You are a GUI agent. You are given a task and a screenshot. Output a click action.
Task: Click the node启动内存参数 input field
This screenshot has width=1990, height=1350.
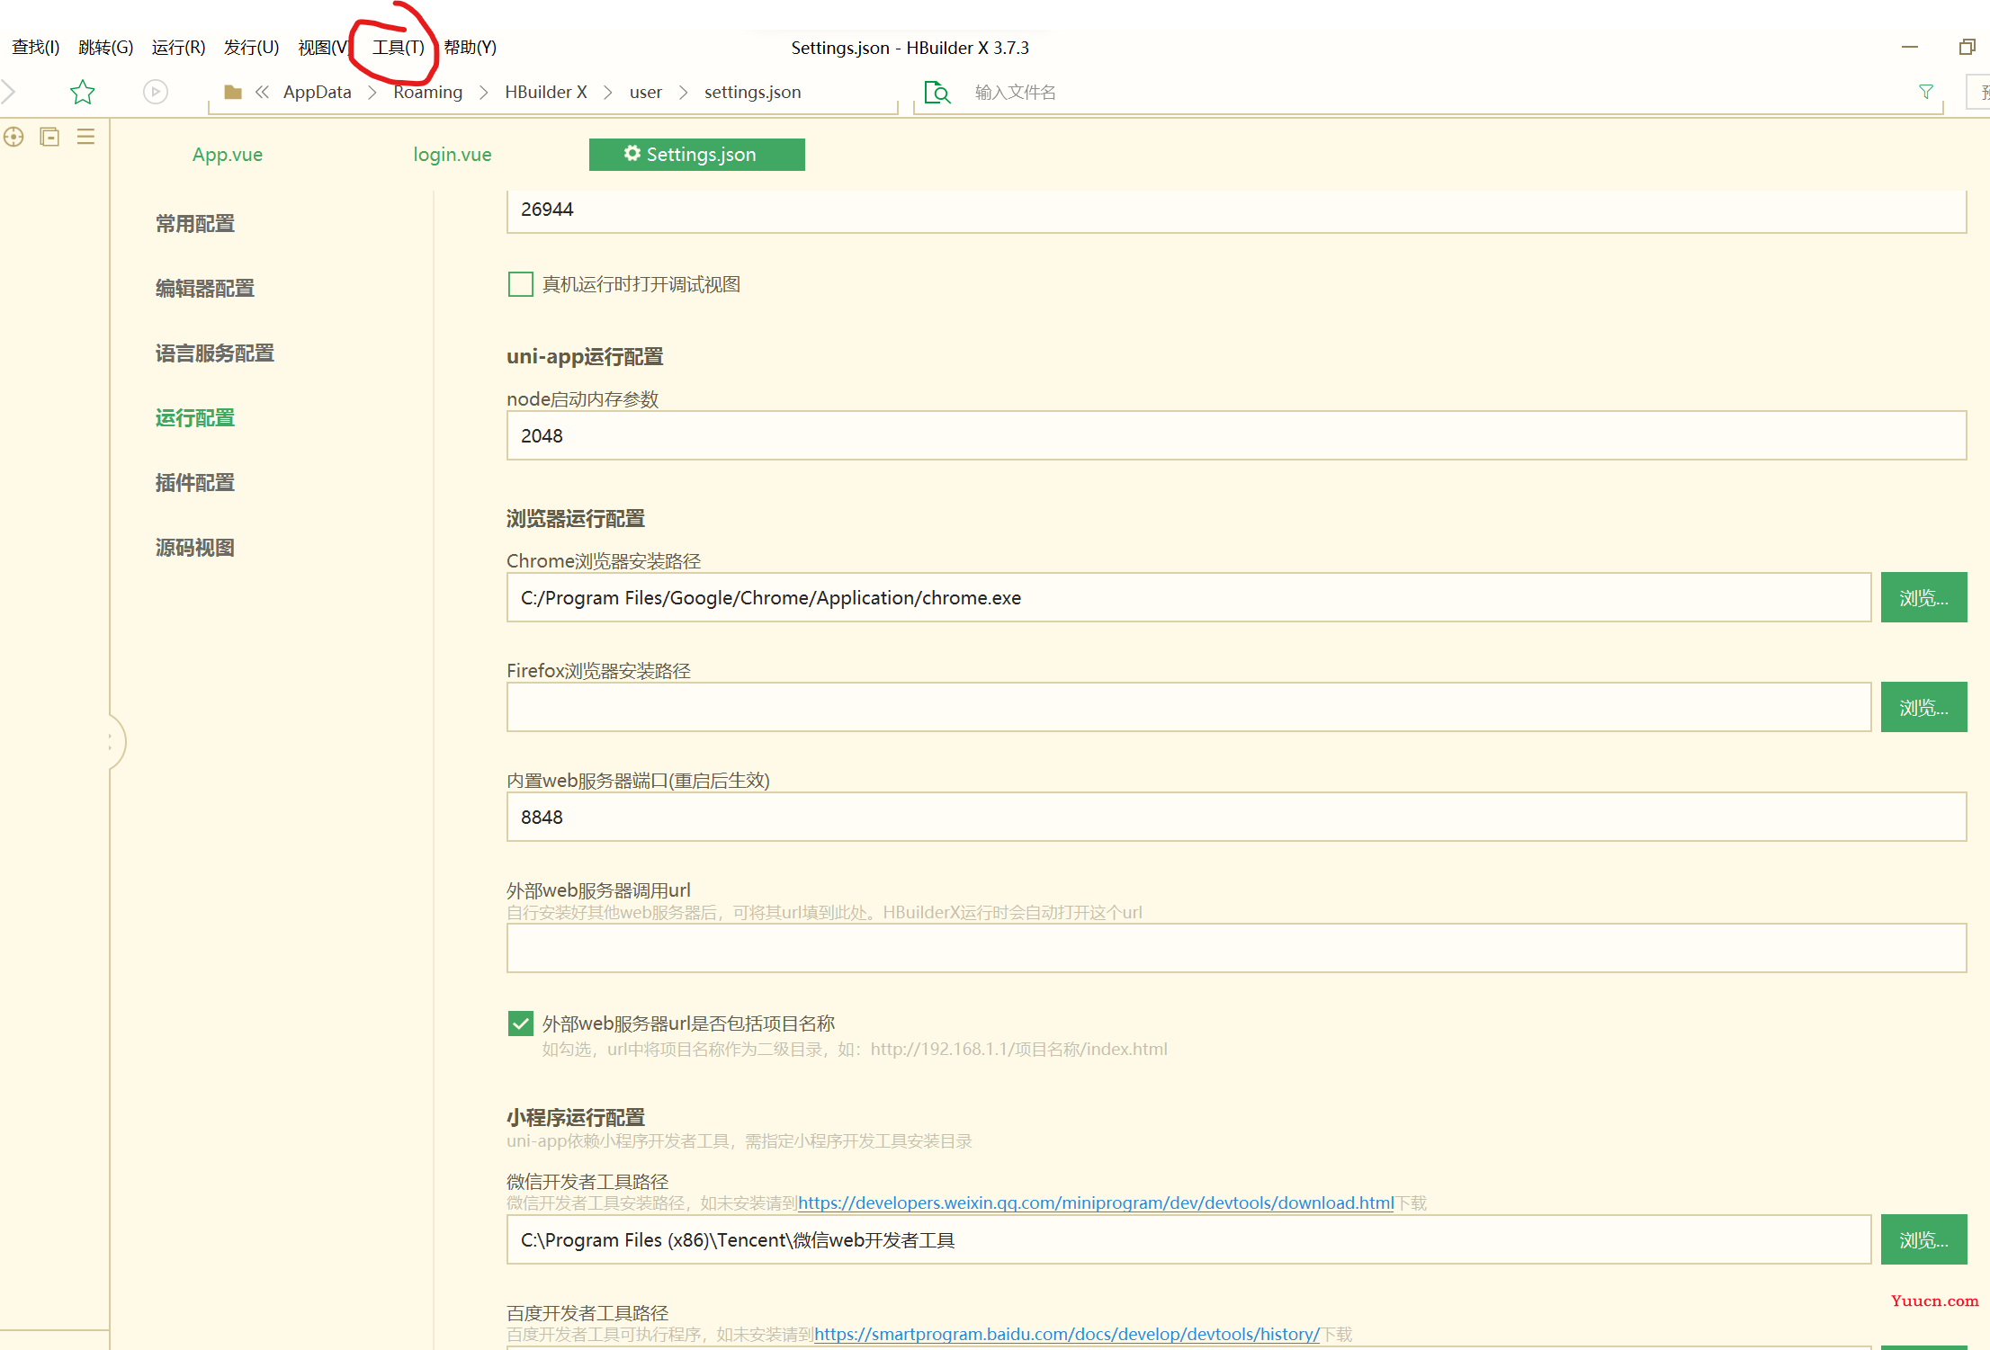[x=1236, y=436]
